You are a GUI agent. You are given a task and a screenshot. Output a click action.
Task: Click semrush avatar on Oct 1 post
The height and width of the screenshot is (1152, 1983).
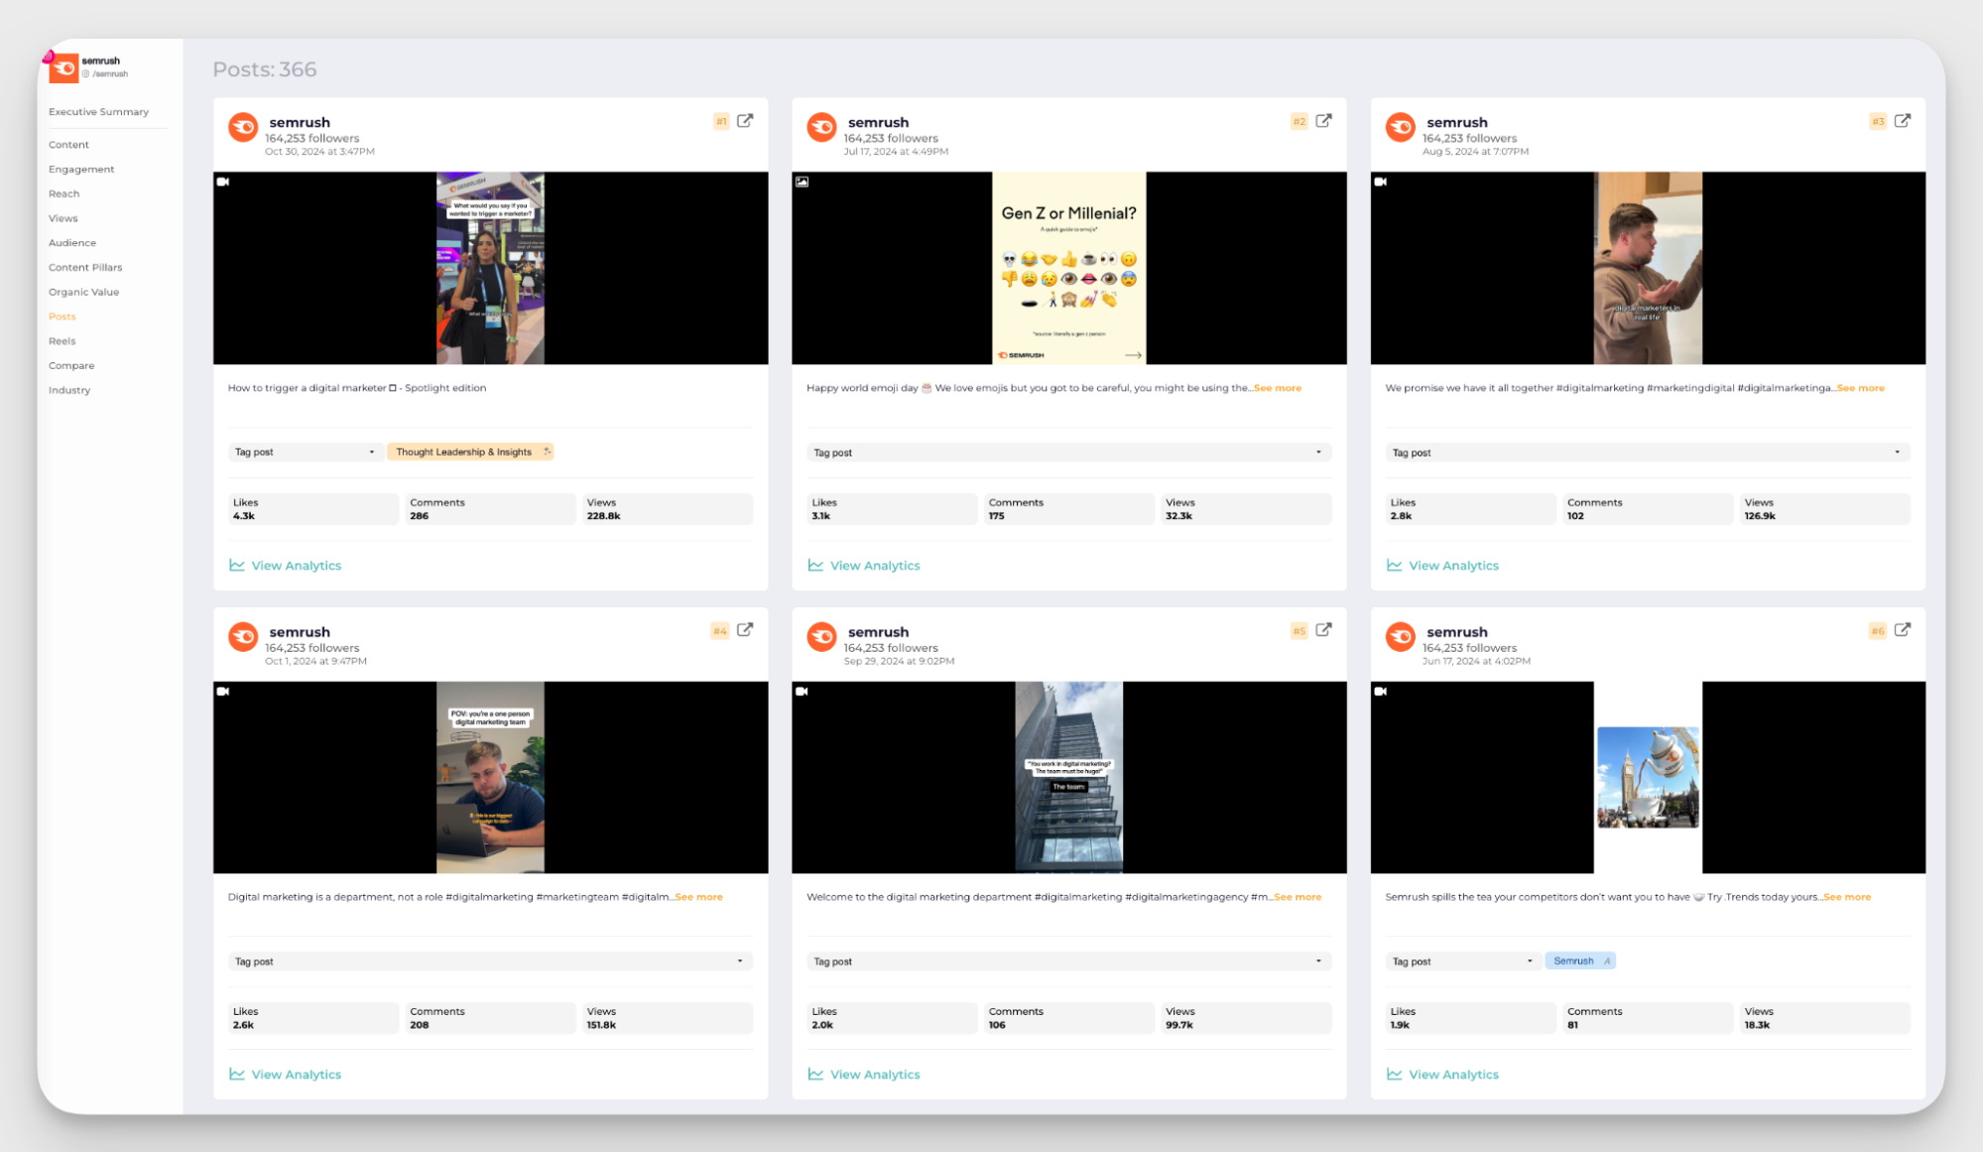click(x=243, y=637)
